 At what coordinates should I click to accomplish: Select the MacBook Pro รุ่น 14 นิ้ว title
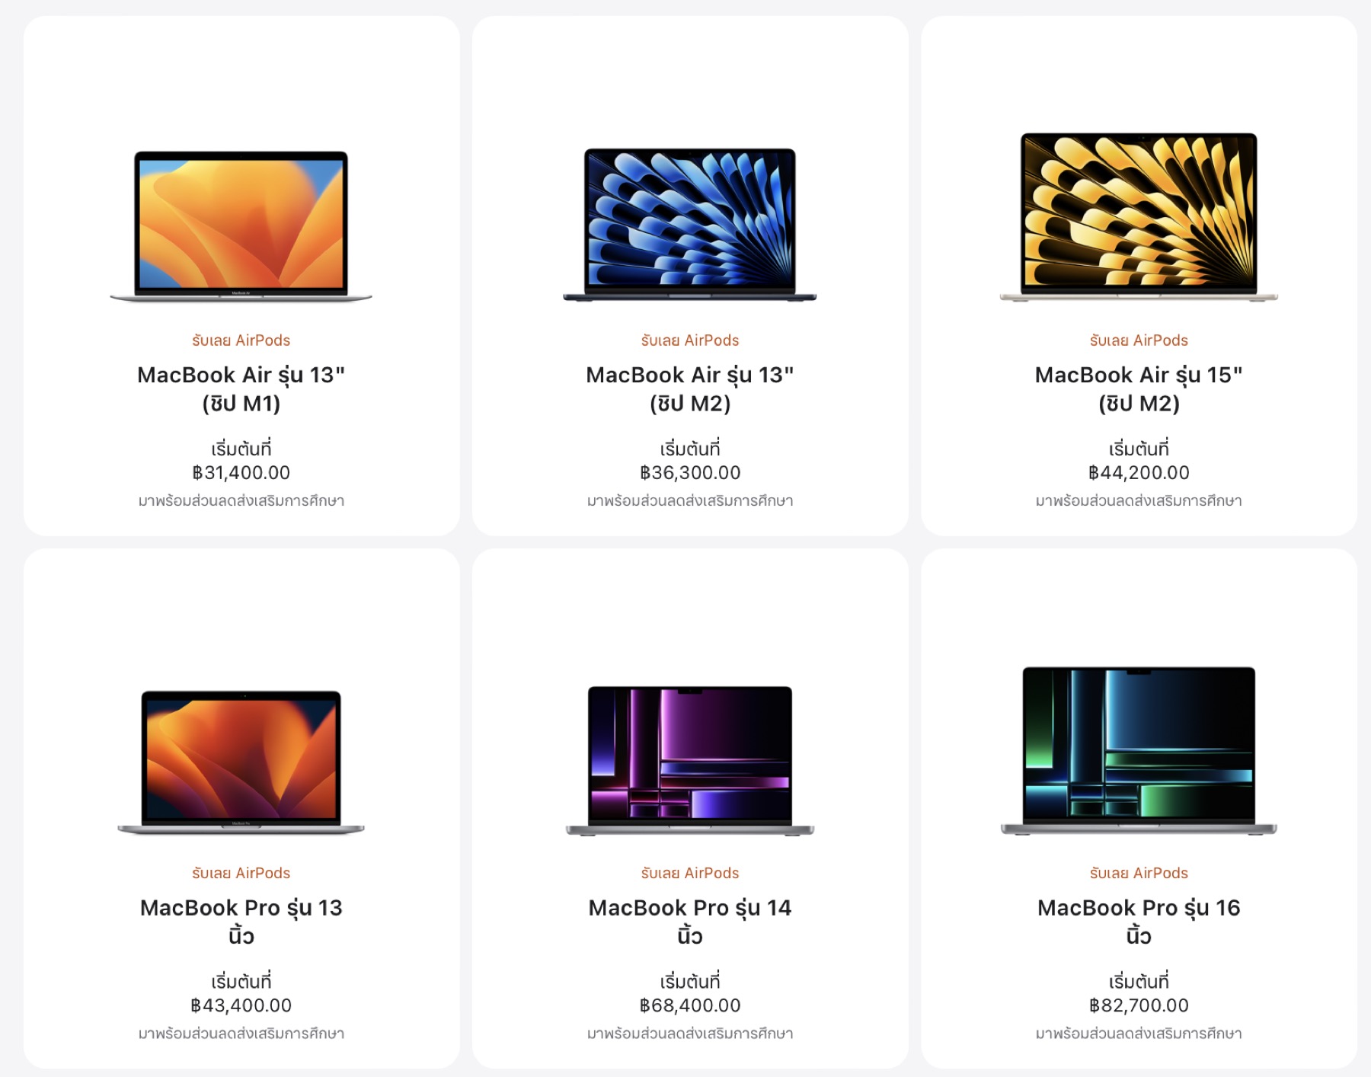689,922
